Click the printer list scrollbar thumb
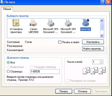Image resolution: width=112 pixels, height=96 pixels. tap(102, 27)
